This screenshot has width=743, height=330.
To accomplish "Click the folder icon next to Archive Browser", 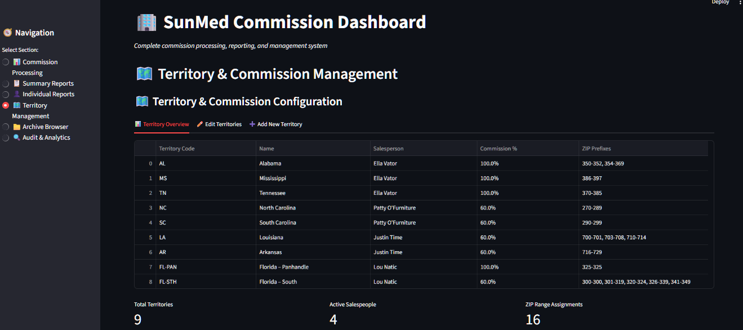I will [x=16, y=126].
